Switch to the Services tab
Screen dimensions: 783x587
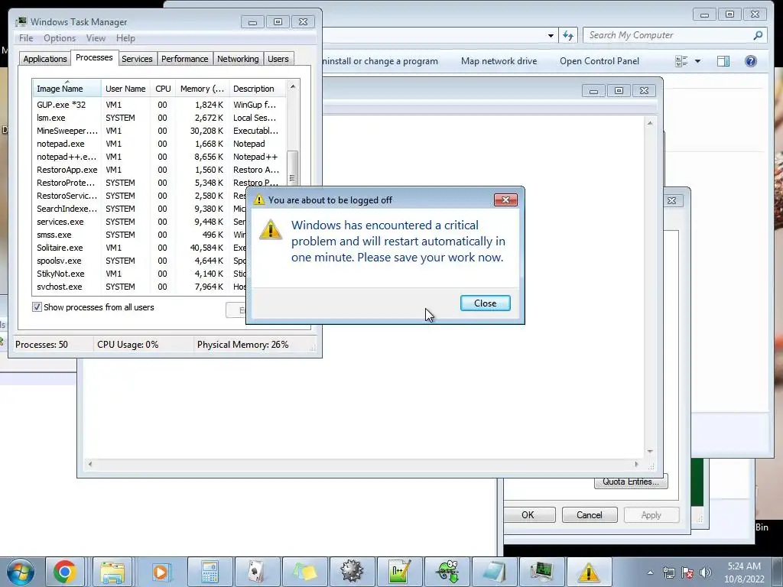click(x=137, y=59)
